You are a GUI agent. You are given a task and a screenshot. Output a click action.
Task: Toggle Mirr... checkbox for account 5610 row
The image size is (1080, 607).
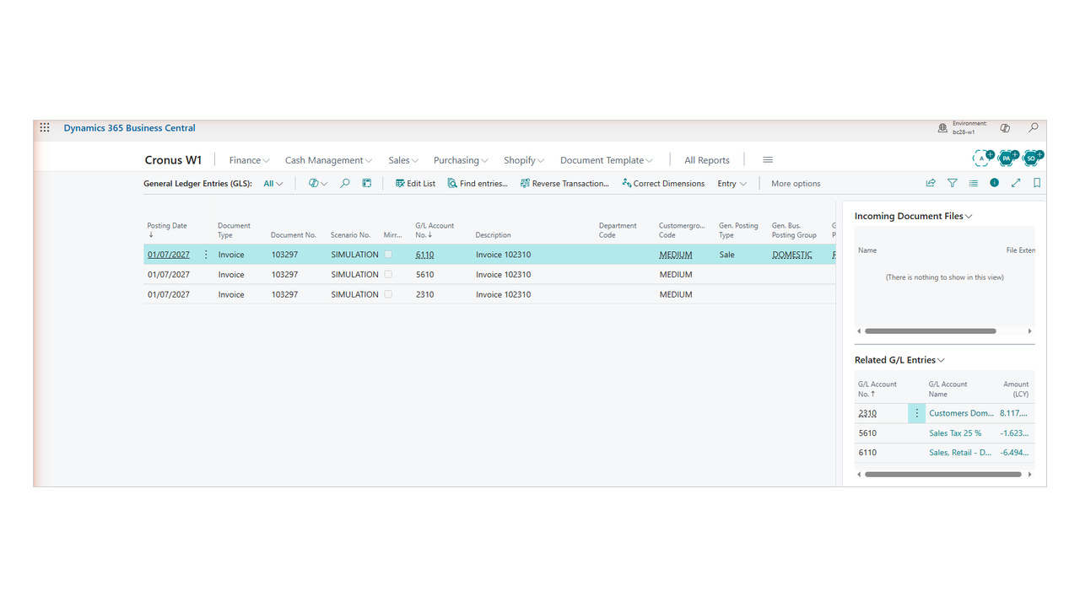tap(388, 274)
